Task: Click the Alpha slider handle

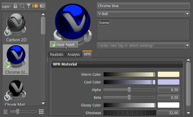Action: point(129,90)
